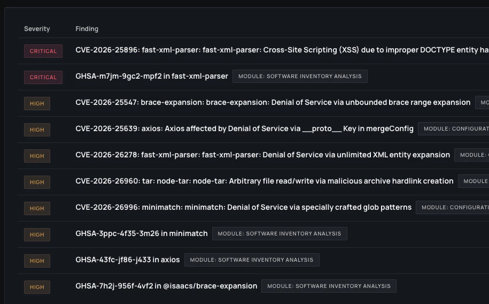
Task: Click the Finding column header
Action: (x=87, y=29)
